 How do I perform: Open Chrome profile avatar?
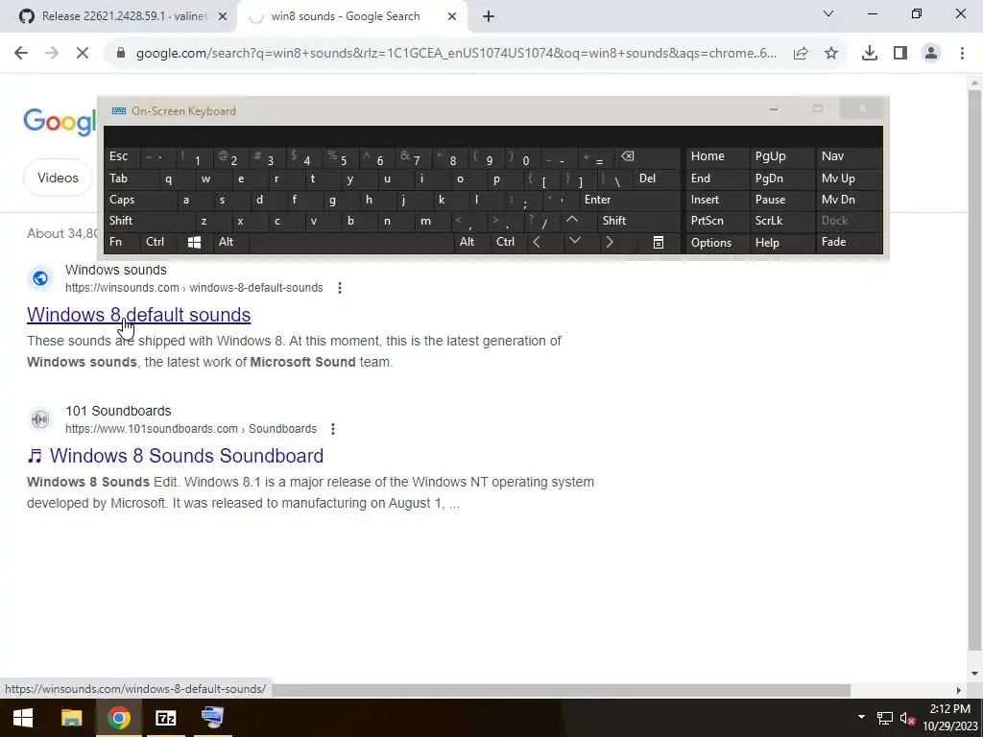(x=931, y=54)
